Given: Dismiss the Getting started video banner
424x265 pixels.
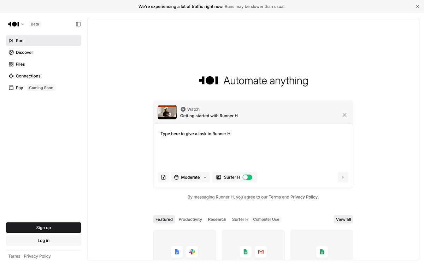Looking at the screenshot, I should [x=344, y=115].
